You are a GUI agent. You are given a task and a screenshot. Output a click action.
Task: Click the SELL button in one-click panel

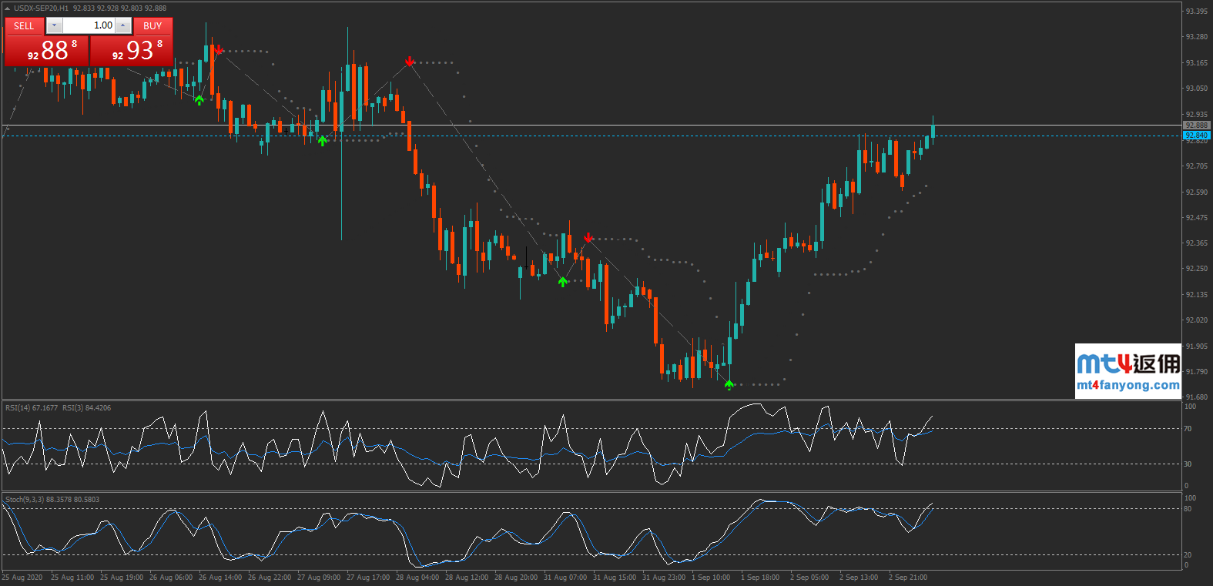[24, 25]
